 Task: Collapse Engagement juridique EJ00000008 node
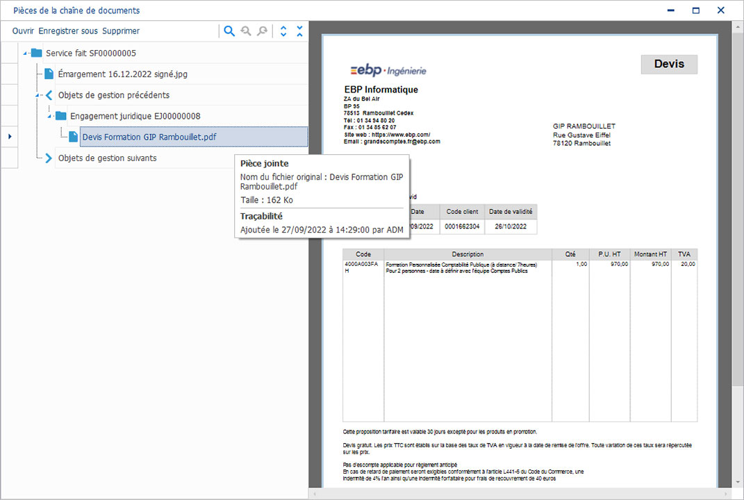coord(49,116)
